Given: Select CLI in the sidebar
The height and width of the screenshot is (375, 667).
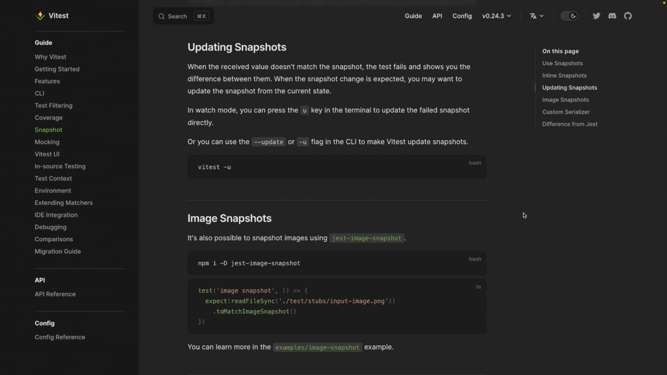Looking at the screenshot, I should click(40, 93).
